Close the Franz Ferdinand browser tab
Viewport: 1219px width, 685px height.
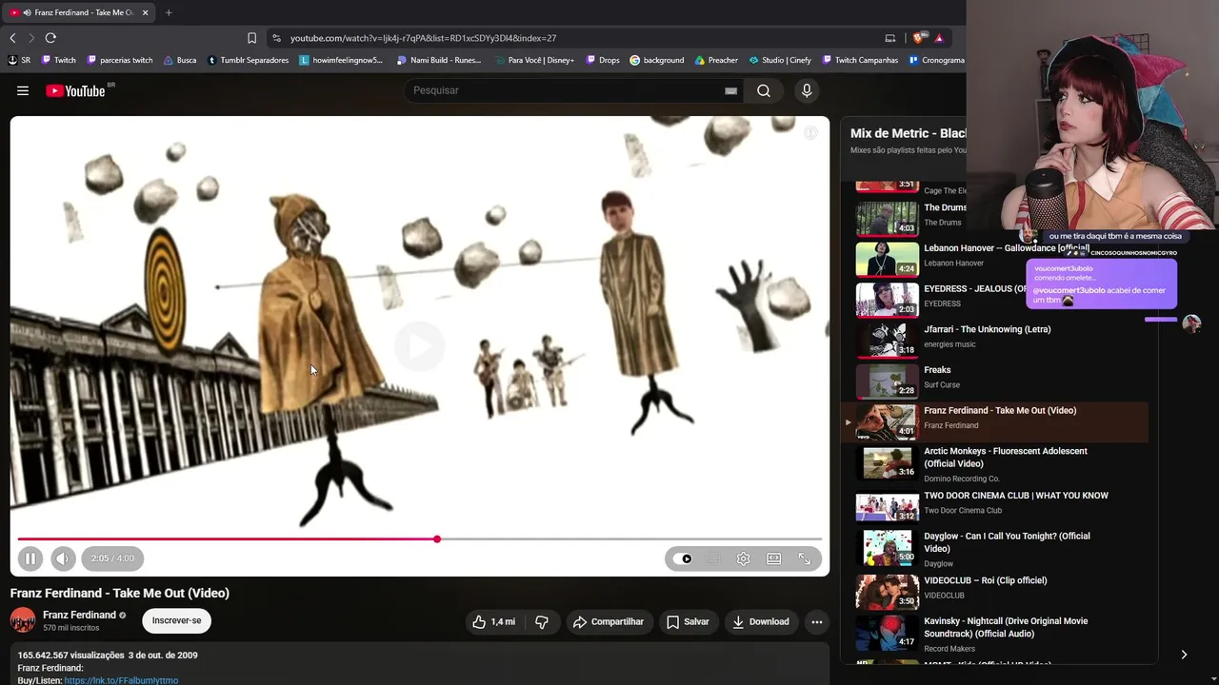click(146, 12)
